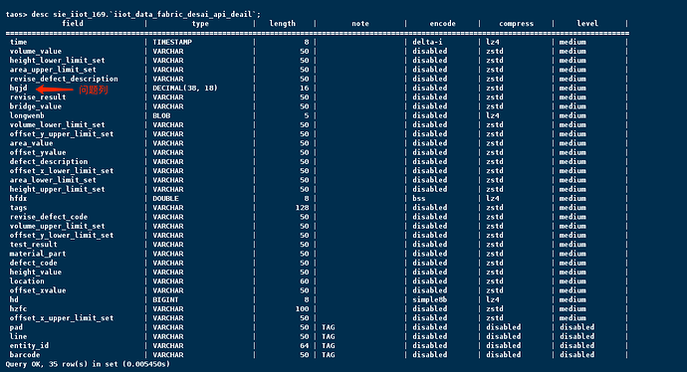The width and height of the screenshot is (687, 372).
Task: Select the 'field' column header
Action: [x=73, y=23]
